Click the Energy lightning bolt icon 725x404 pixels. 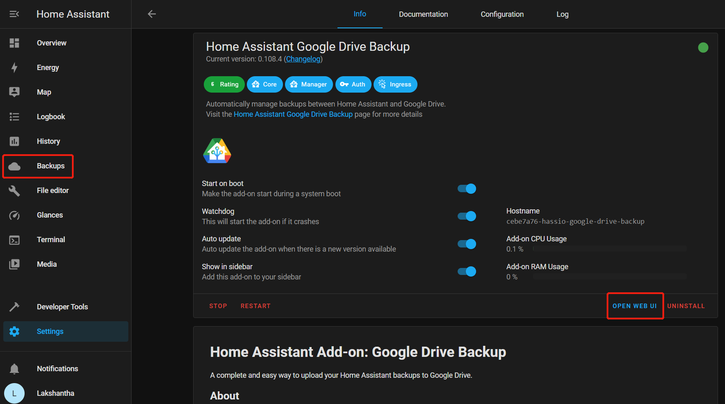click(14, 68)
